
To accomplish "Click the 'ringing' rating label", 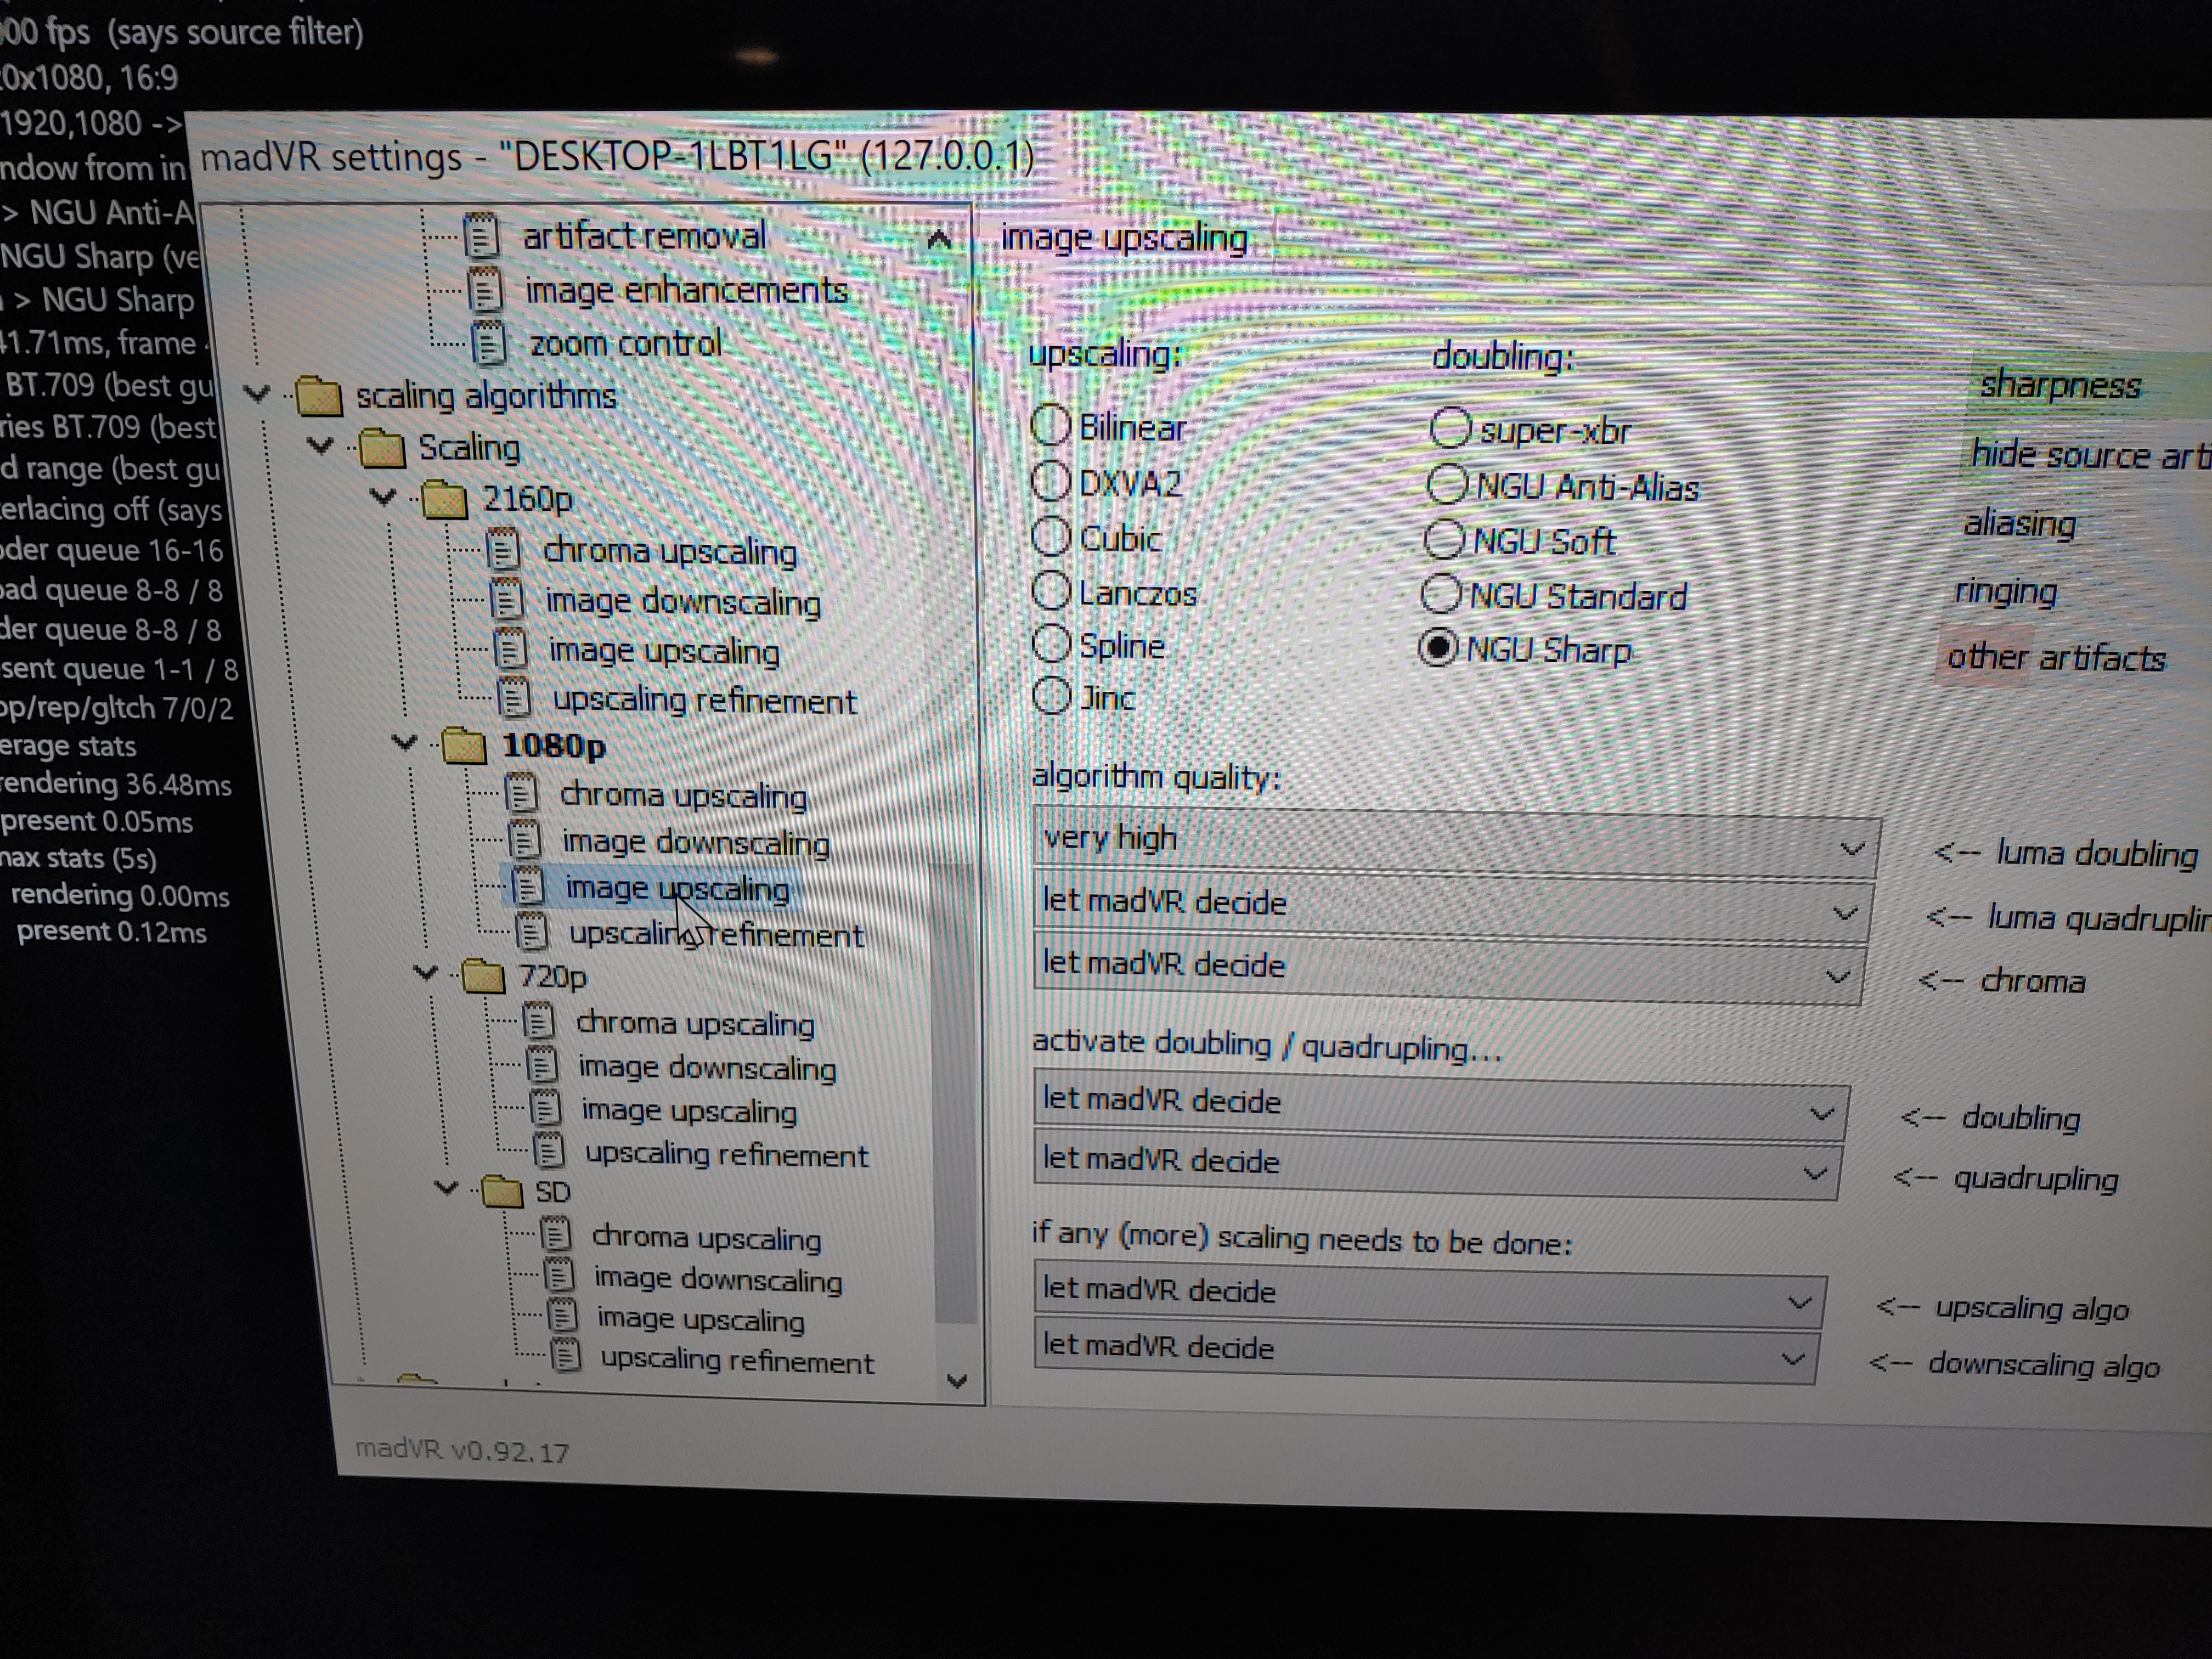I will (x=2006, y=591).
